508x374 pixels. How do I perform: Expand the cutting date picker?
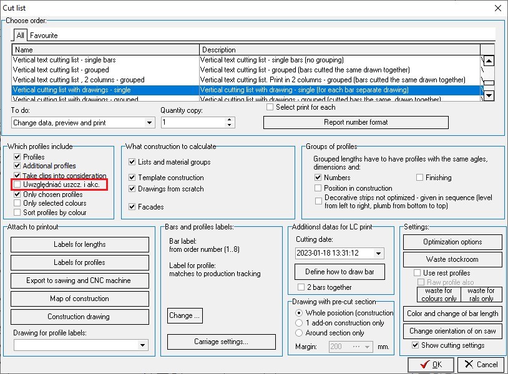pos(379,253)
